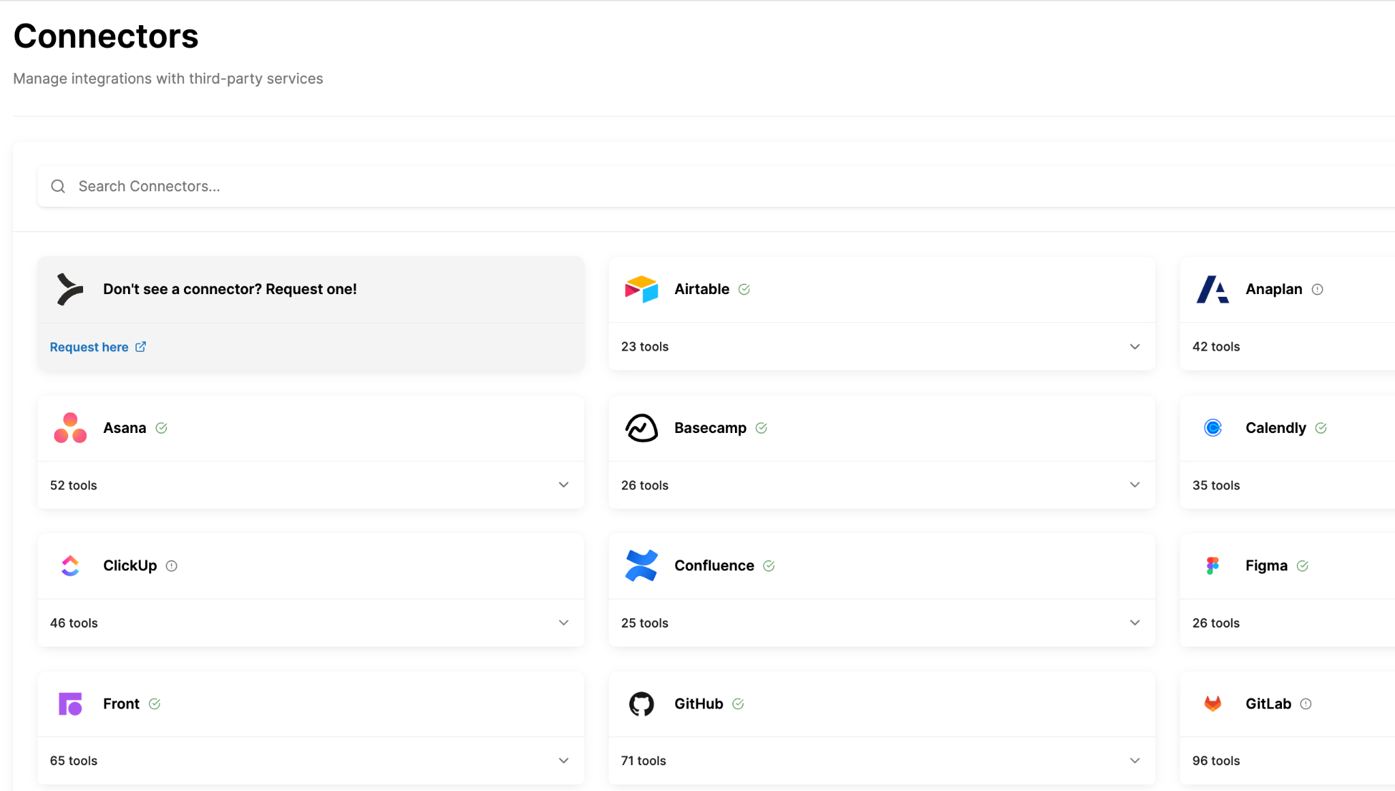This screenshot has height=791, width=1395.
Task: Click the GitLab fox logo icon
Action: [x=1212, y=704]
